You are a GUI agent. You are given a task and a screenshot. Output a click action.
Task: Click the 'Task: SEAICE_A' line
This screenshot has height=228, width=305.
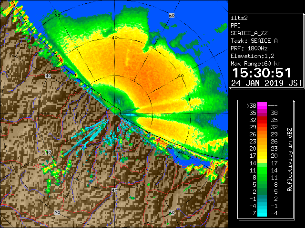[x=254, y=41]
